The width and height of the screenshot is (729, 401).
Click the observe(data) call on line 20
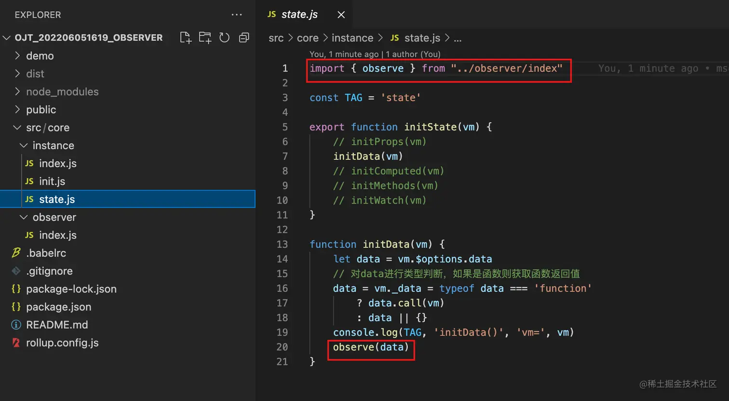(371, 347)
